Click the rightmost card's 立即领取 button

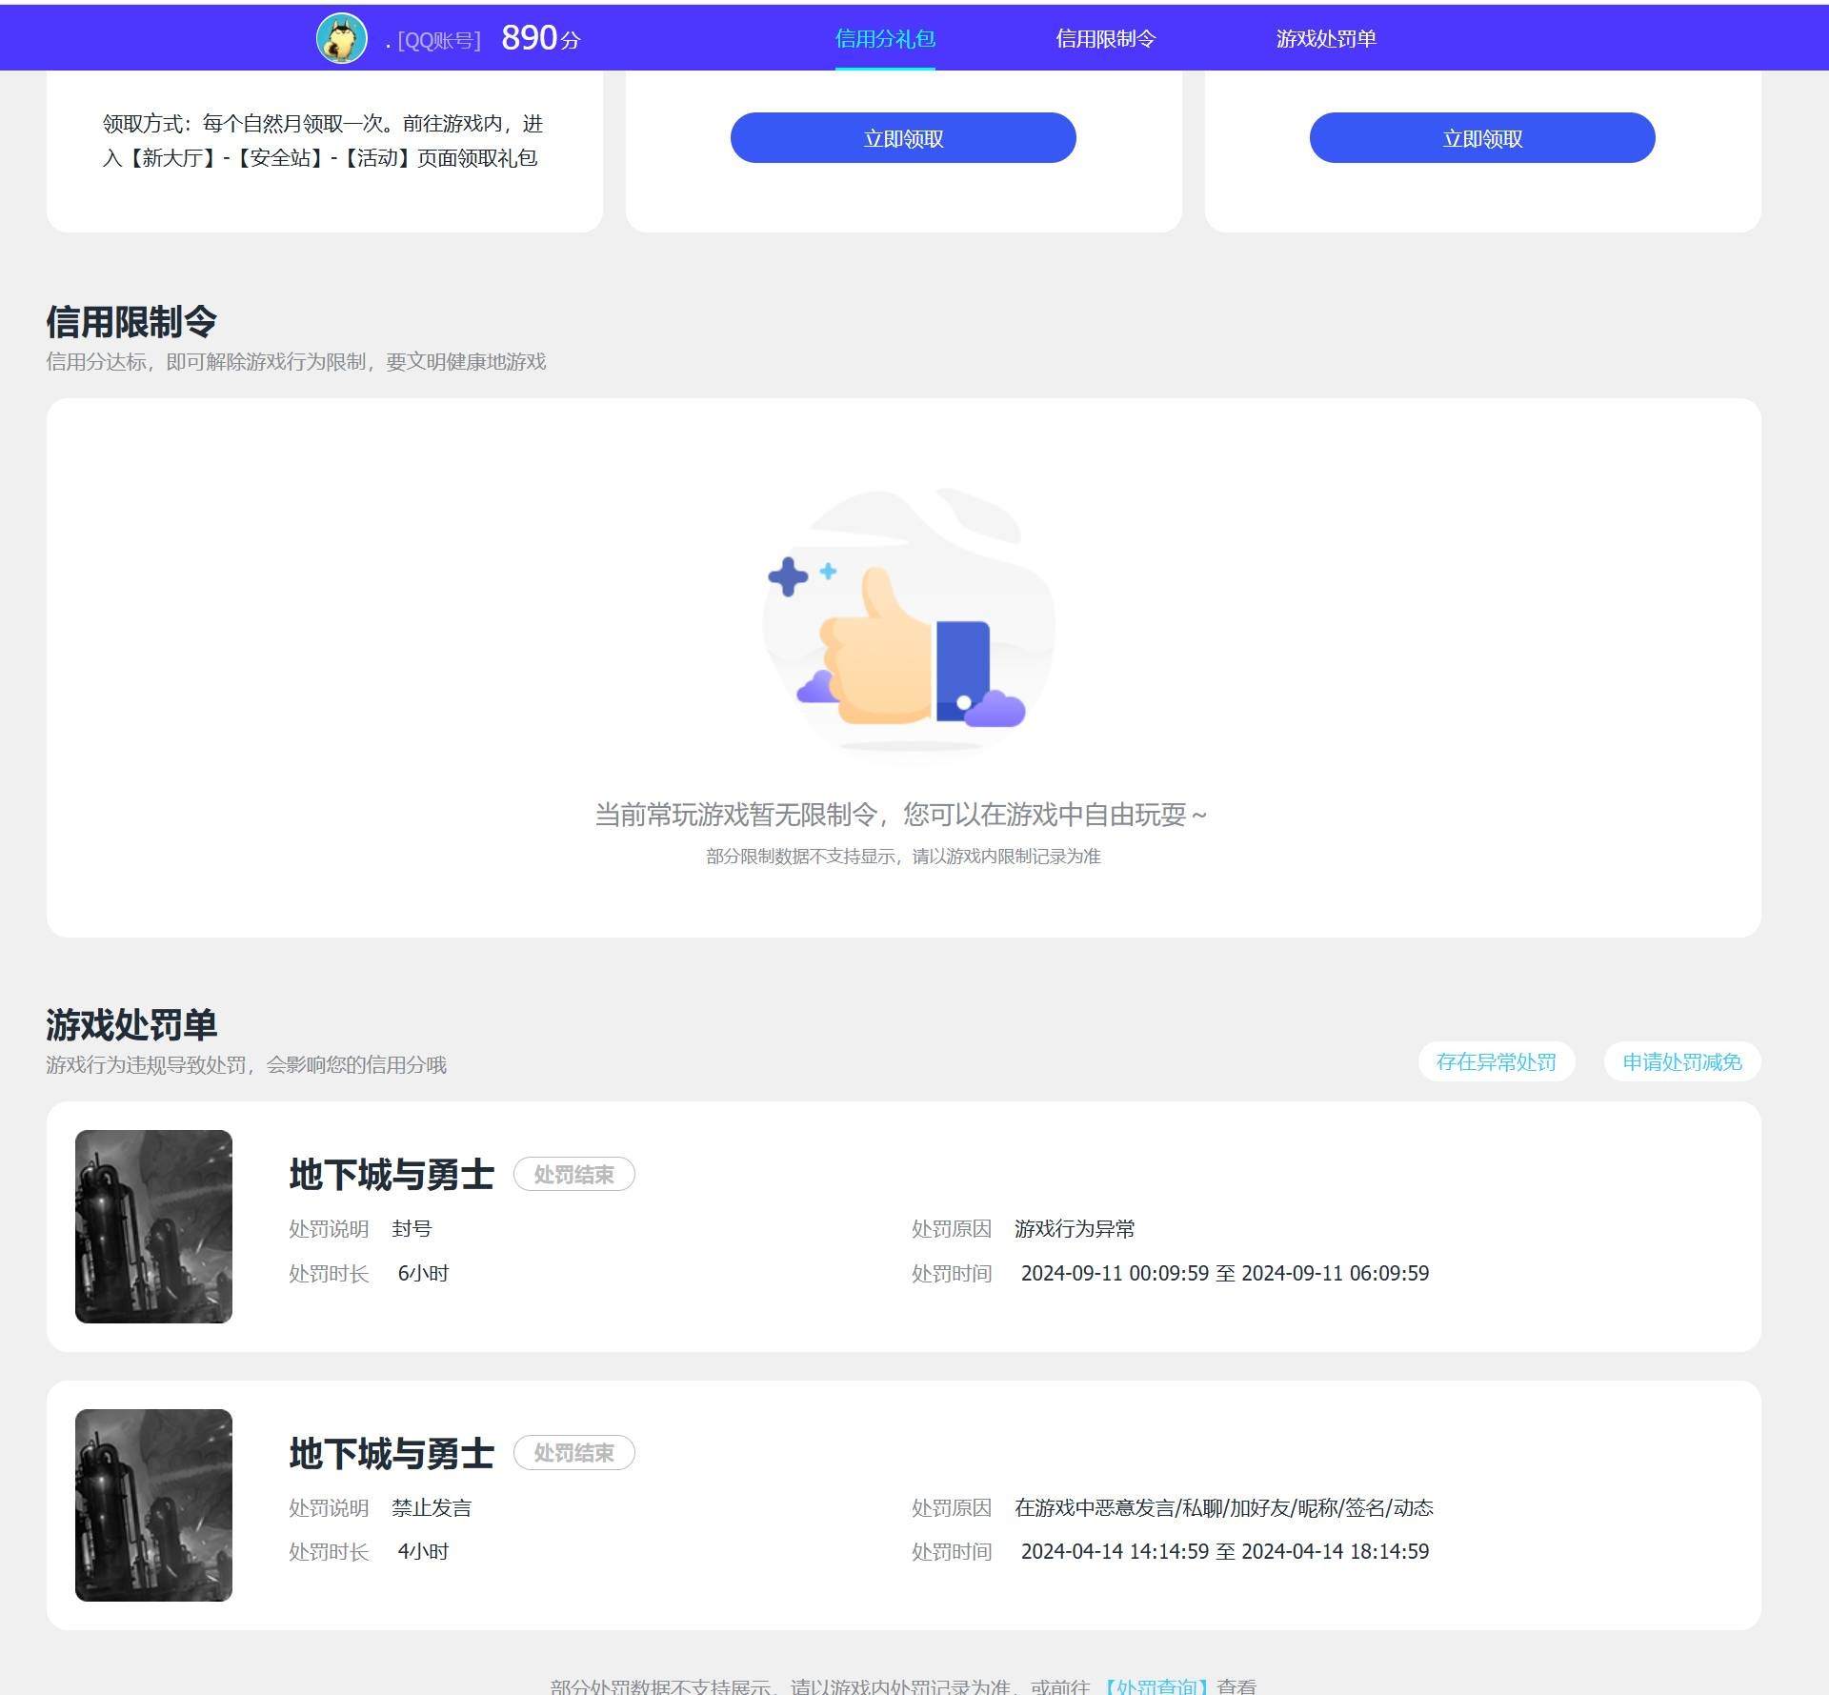(1482, 138)
